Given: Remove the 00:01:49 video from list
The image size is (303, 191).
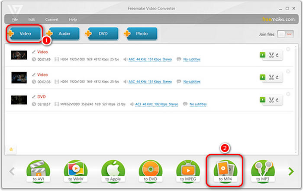Looking at the screenshot, I should click(288, 49).
